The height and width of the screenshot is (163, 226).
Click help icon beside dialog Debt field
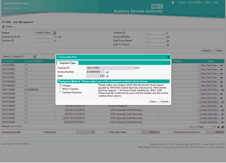tap(107, 76)
